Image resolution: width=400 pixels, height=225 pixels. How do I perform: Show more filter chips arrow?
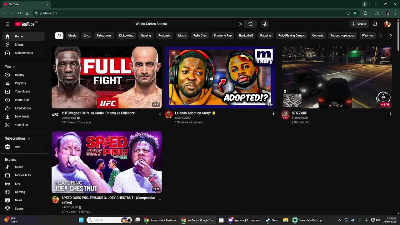[391, 36]
